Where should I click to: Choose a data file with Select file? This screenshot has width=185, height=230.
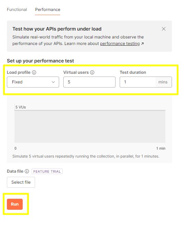21,182
